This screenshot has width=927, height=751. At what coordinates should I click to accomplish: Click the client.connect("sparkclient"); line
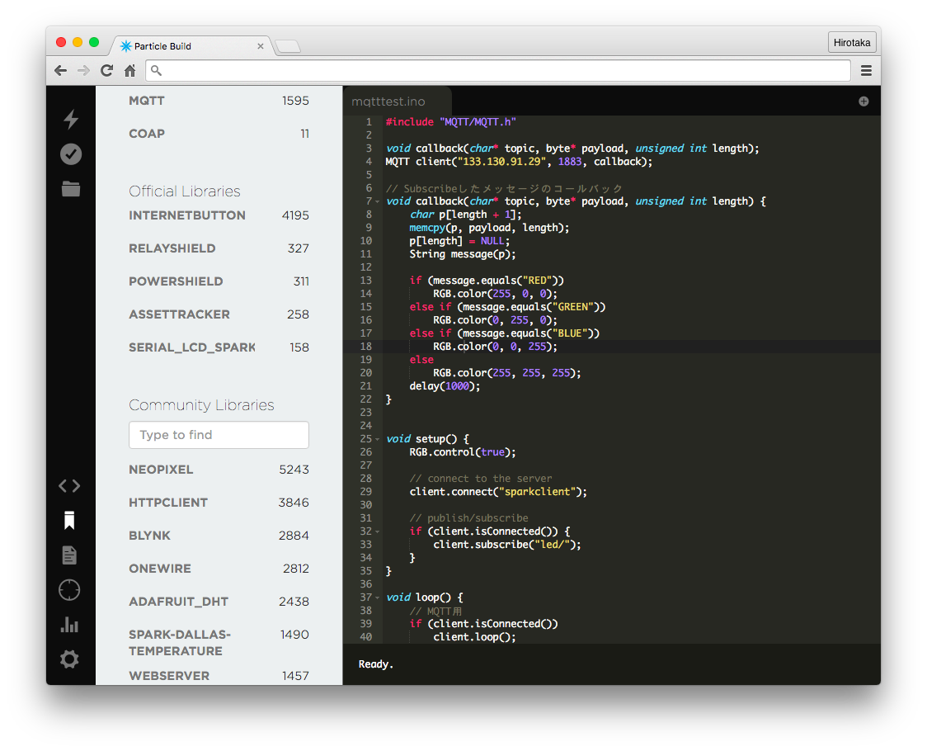498,492
